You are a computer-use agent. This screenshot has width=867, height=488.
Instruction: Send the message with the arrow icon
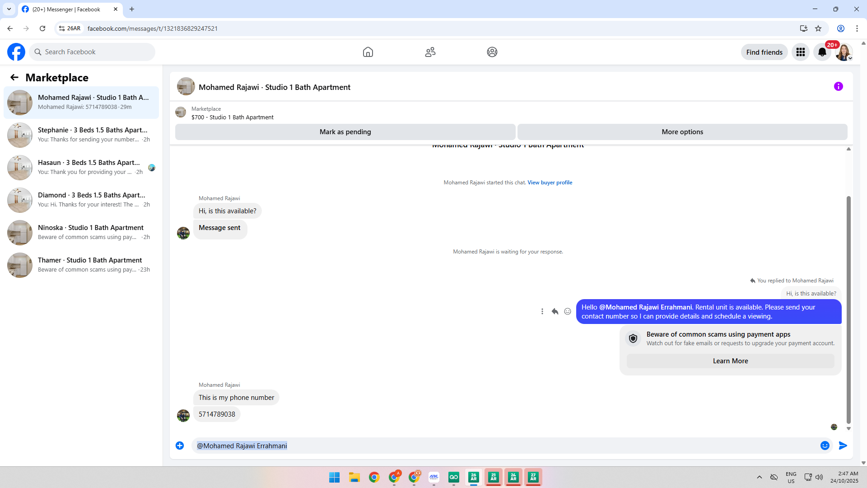coord(843,446)
